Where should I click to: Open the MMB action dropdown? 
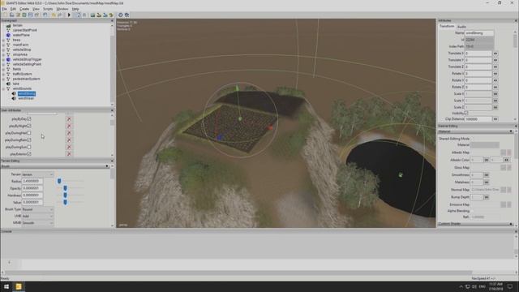(37, 223)
